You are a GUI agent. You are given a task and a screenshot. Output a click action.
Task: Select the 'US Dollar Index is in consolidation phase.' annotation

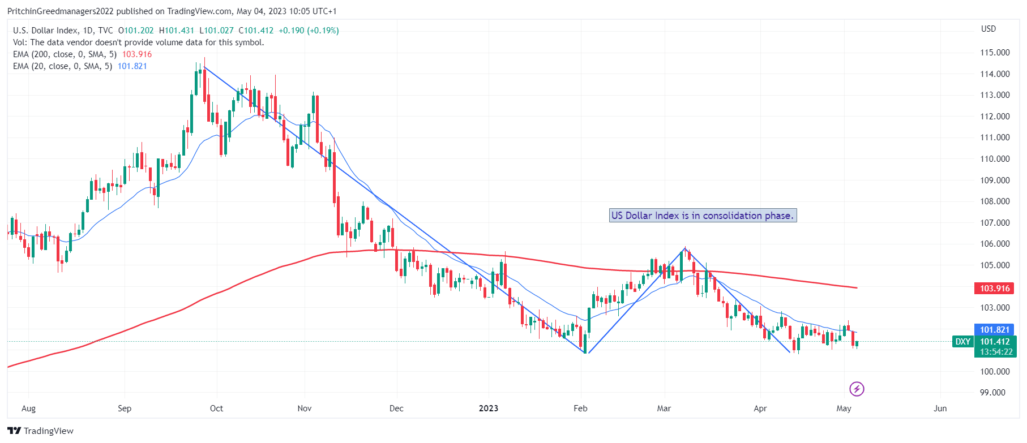tap(703, 216)
